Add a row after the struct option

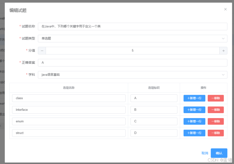[x=194, y=133]
